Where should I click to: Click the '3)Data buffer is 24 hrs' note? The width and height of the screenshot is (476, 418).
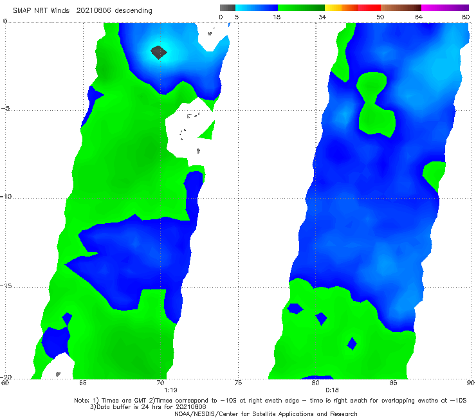(148, 407)
